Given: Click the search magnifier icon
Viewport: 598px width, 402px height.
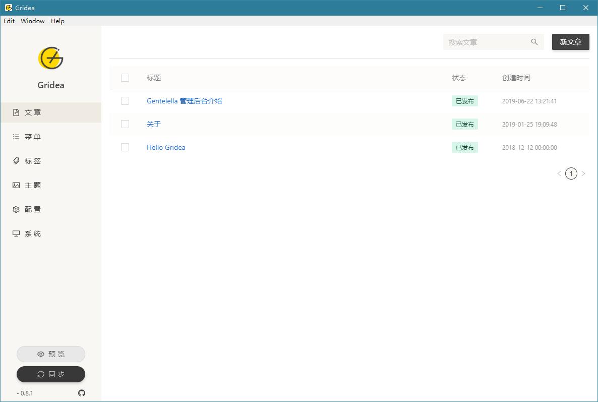Looking at the screenshot, I should click(534, 42).
